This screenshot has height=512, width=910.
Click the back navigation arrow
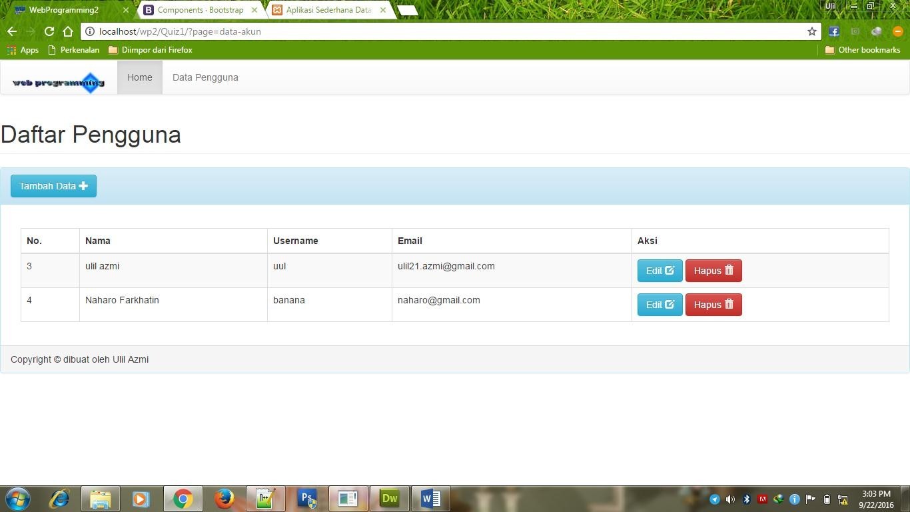click(11, 31)
